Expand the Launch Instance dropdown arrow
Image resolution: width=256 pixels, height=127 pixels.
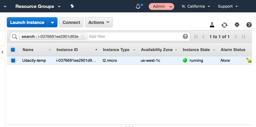point(53,22)
